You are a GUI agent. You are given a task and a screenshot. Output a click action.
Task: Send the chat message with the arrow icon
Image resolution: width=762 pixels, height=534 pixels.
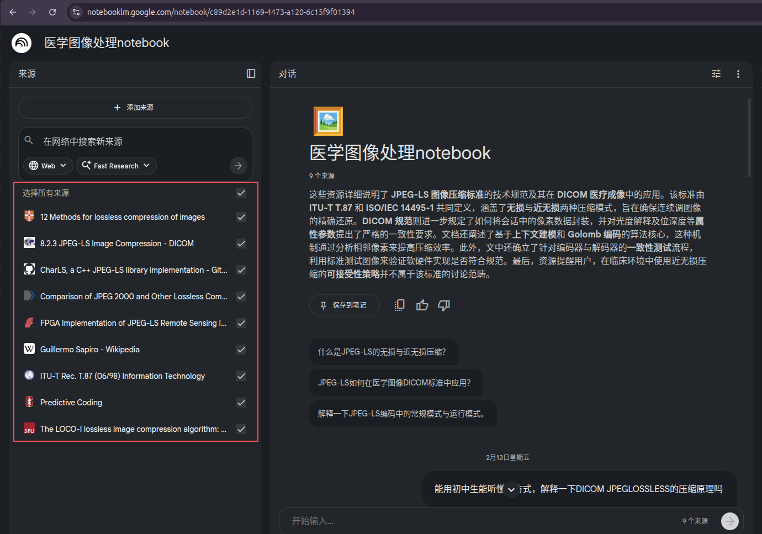729,521
